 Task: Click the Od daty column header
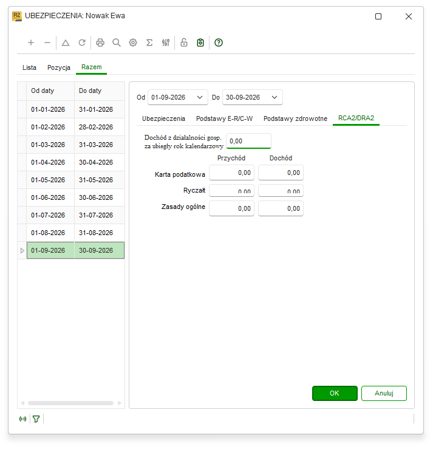point(50,91)
